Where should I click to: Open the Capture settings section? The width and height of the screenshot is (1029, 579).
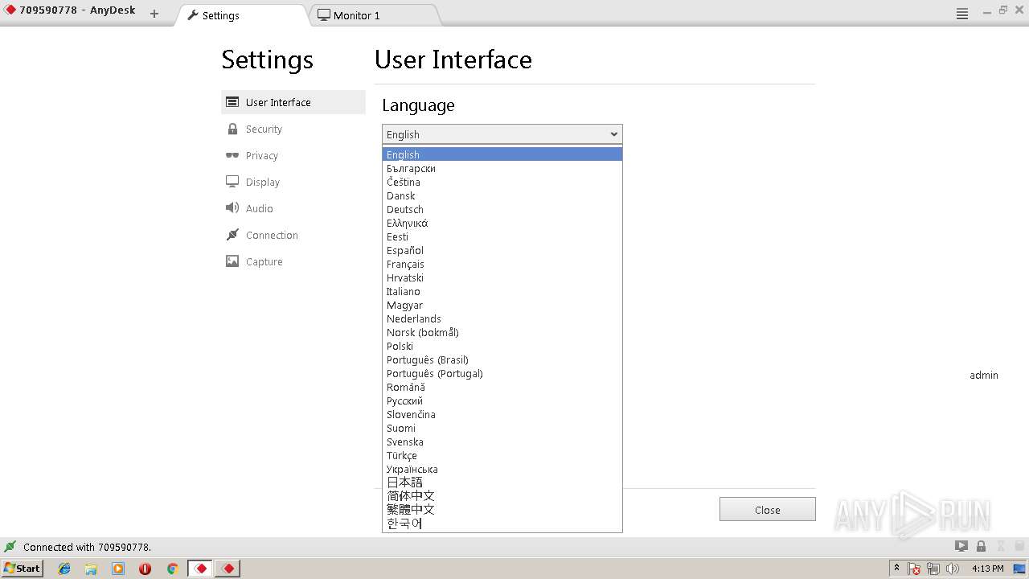(293, 261)
